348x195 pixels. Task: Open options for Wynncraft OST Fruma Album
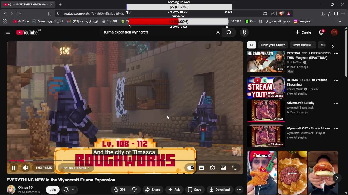[x=336, y=129]
